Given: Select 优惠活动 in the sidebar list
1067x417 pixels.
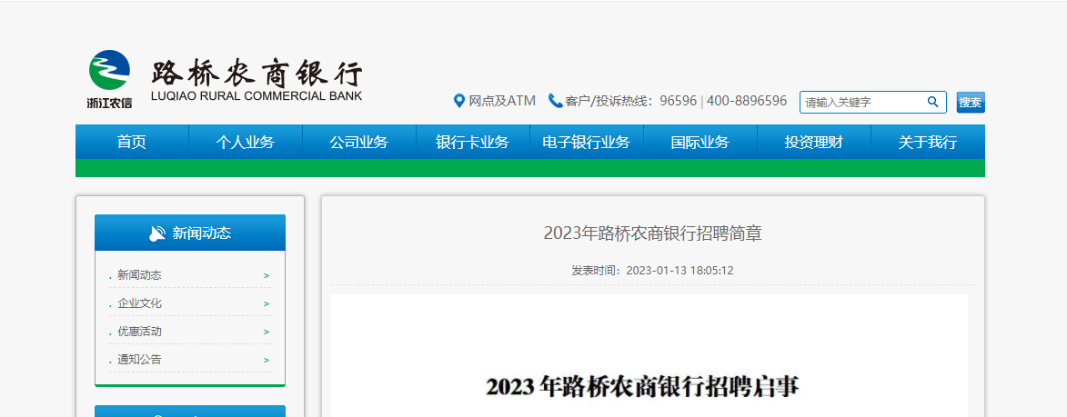Looking at the screenshot, I should click(139, 332).
